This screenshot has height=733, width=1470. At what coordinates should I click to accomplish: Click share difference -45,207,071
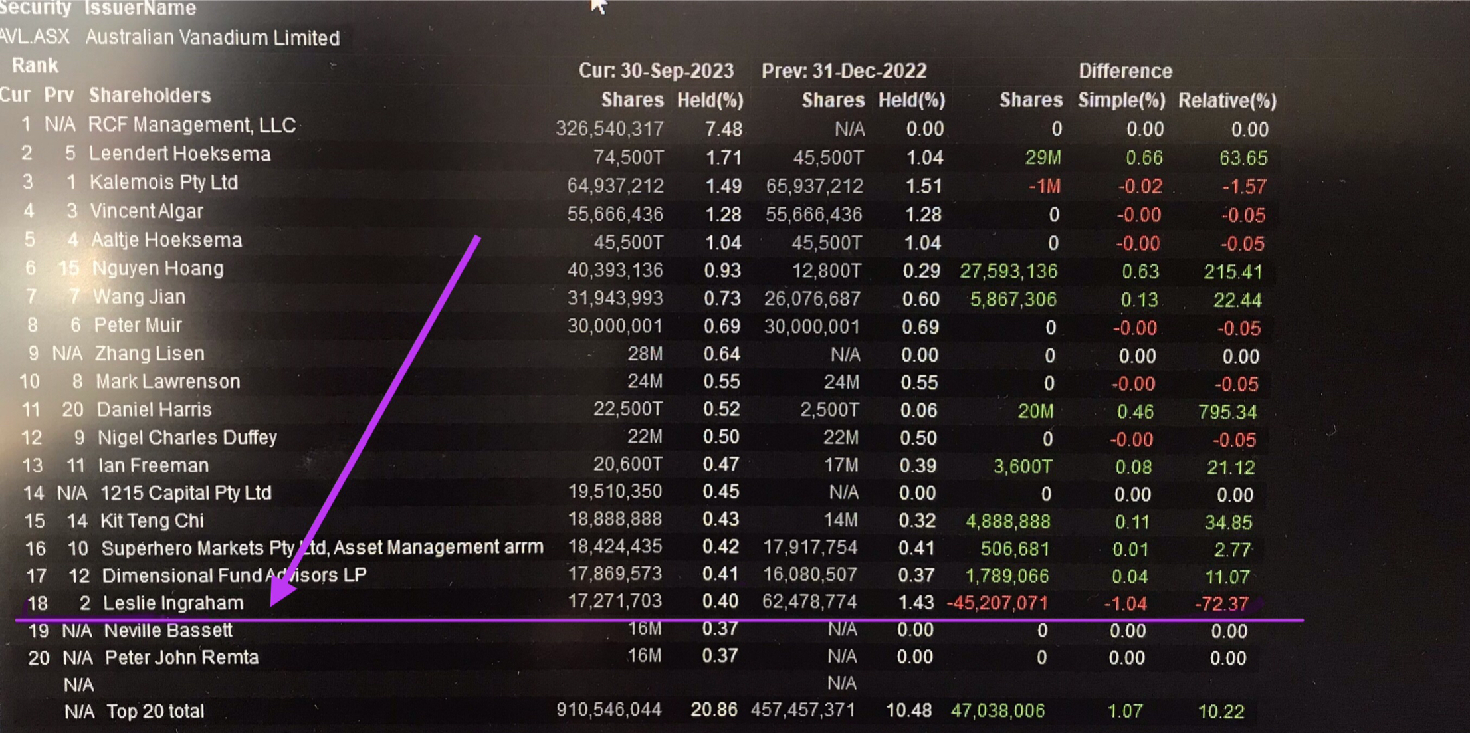tap(997, 603)
